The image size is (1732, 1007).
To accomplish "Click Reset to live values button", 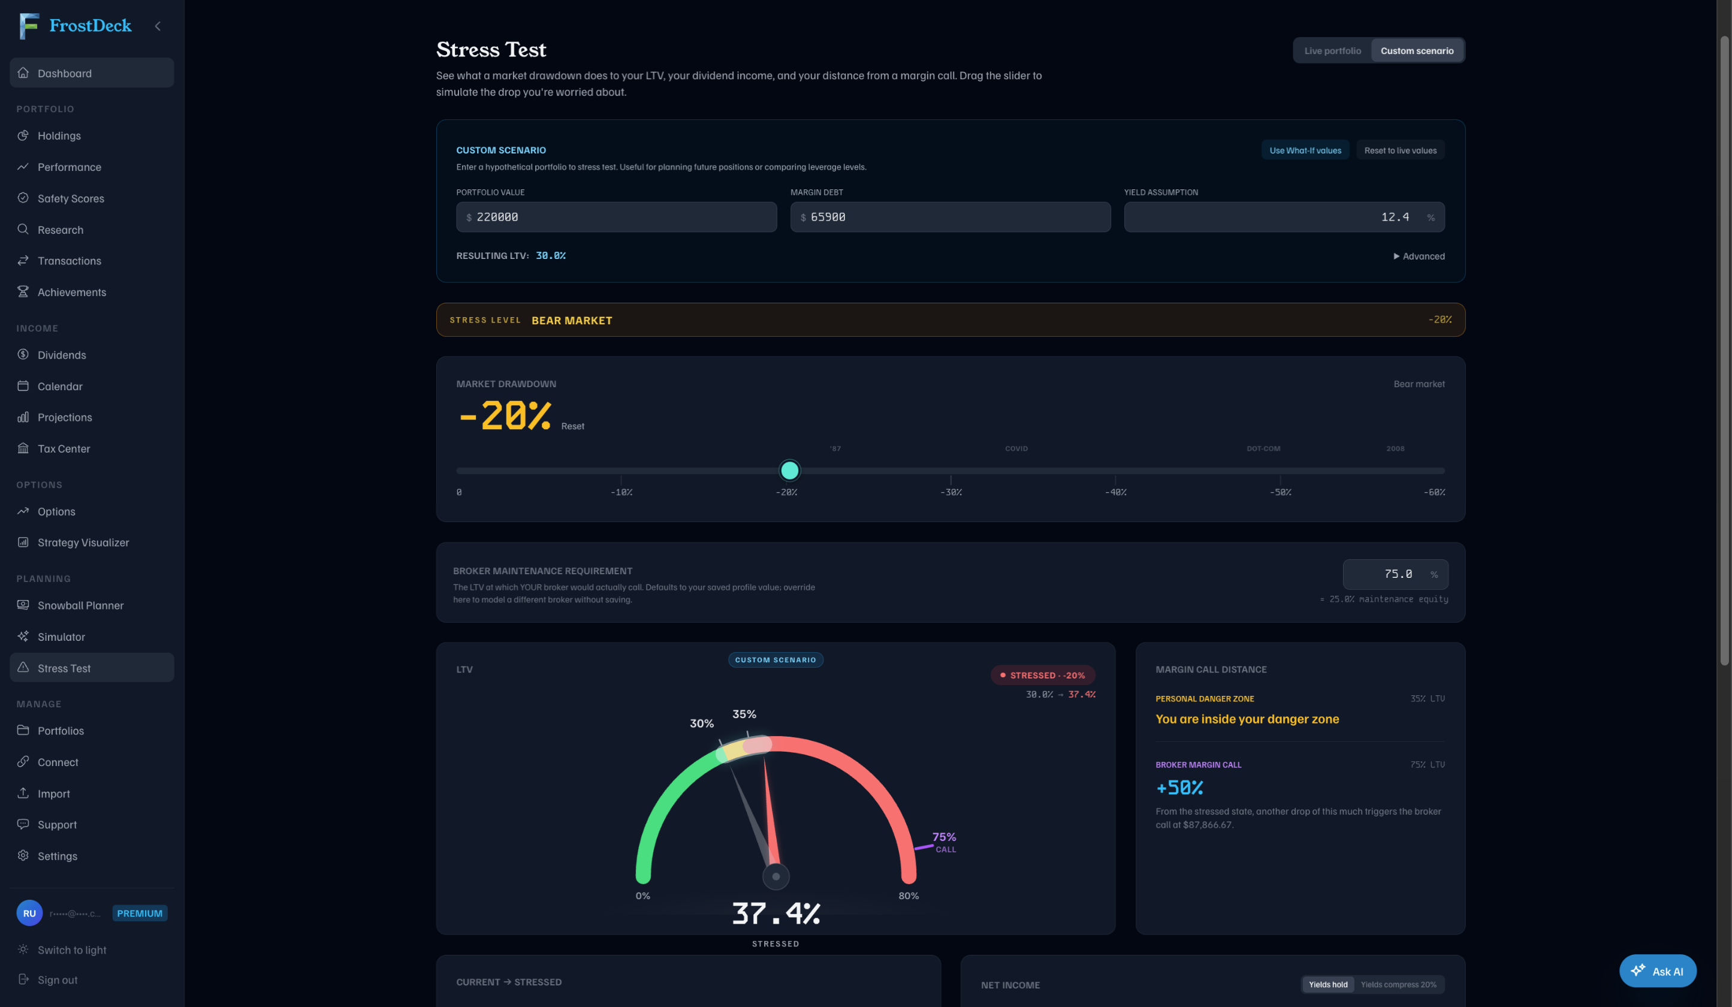I will 1400,150.
